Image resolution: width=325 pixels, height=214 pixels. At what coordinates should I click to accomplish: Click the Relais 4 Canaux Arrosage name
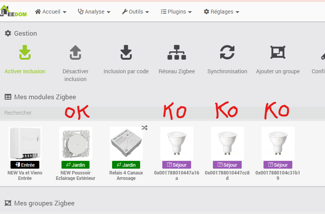click(x=126, y=175)
